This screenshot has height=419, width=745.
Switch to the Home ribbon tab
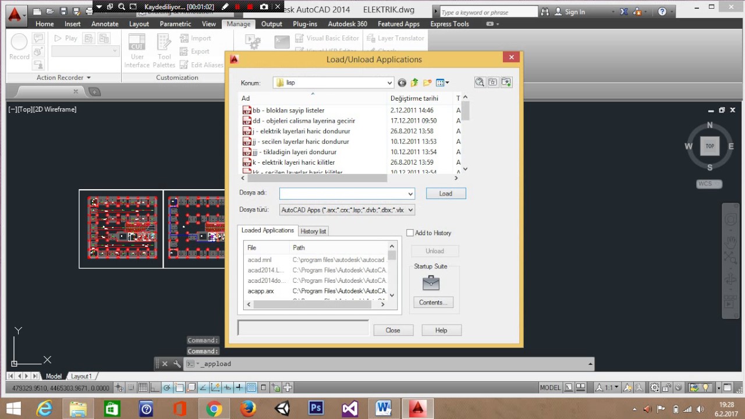click(45, 24)
